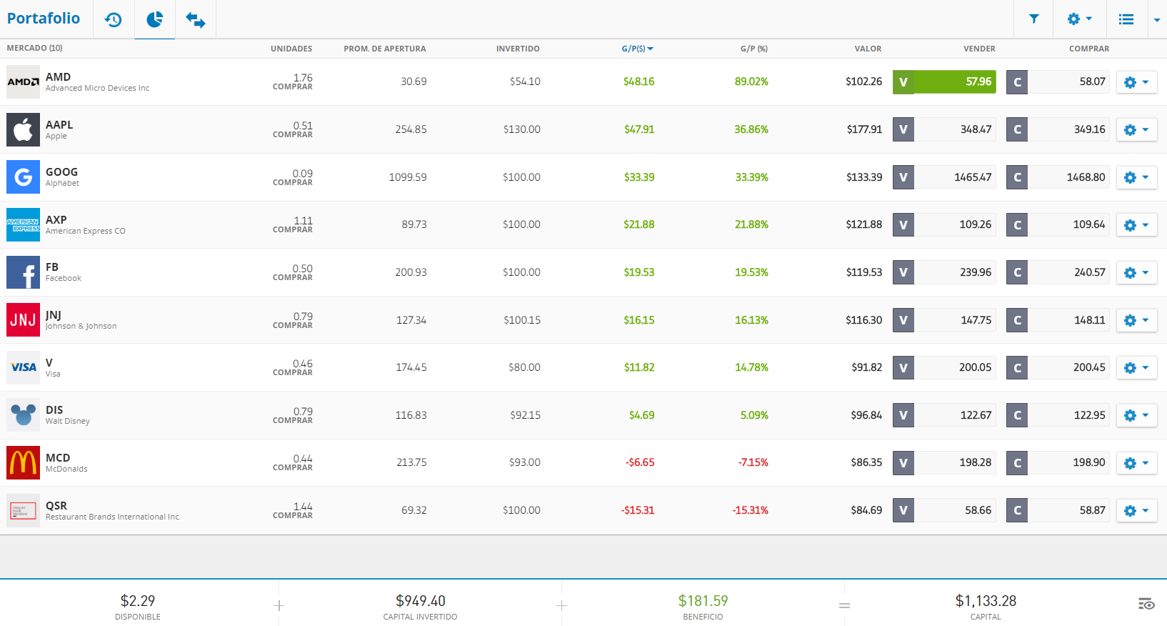The width and height of the screenshot is (1167, 626).
Task: Buy DIS at 122.95
Action: pyautogui.click(x=1058, y=415)
